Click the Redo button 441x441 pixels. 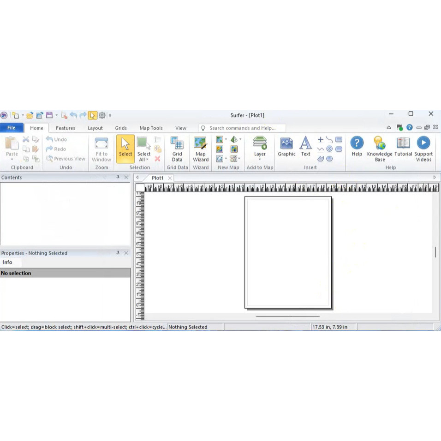coord(56,149)
